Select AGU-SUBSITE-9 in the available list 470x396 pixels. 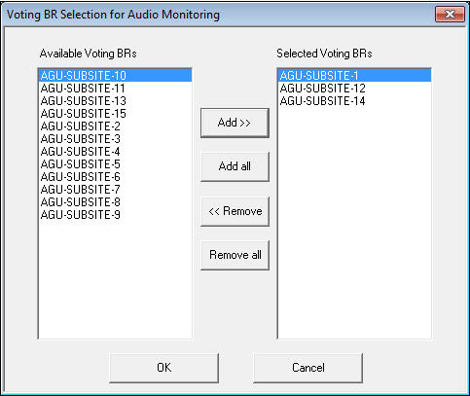(115, 215)
